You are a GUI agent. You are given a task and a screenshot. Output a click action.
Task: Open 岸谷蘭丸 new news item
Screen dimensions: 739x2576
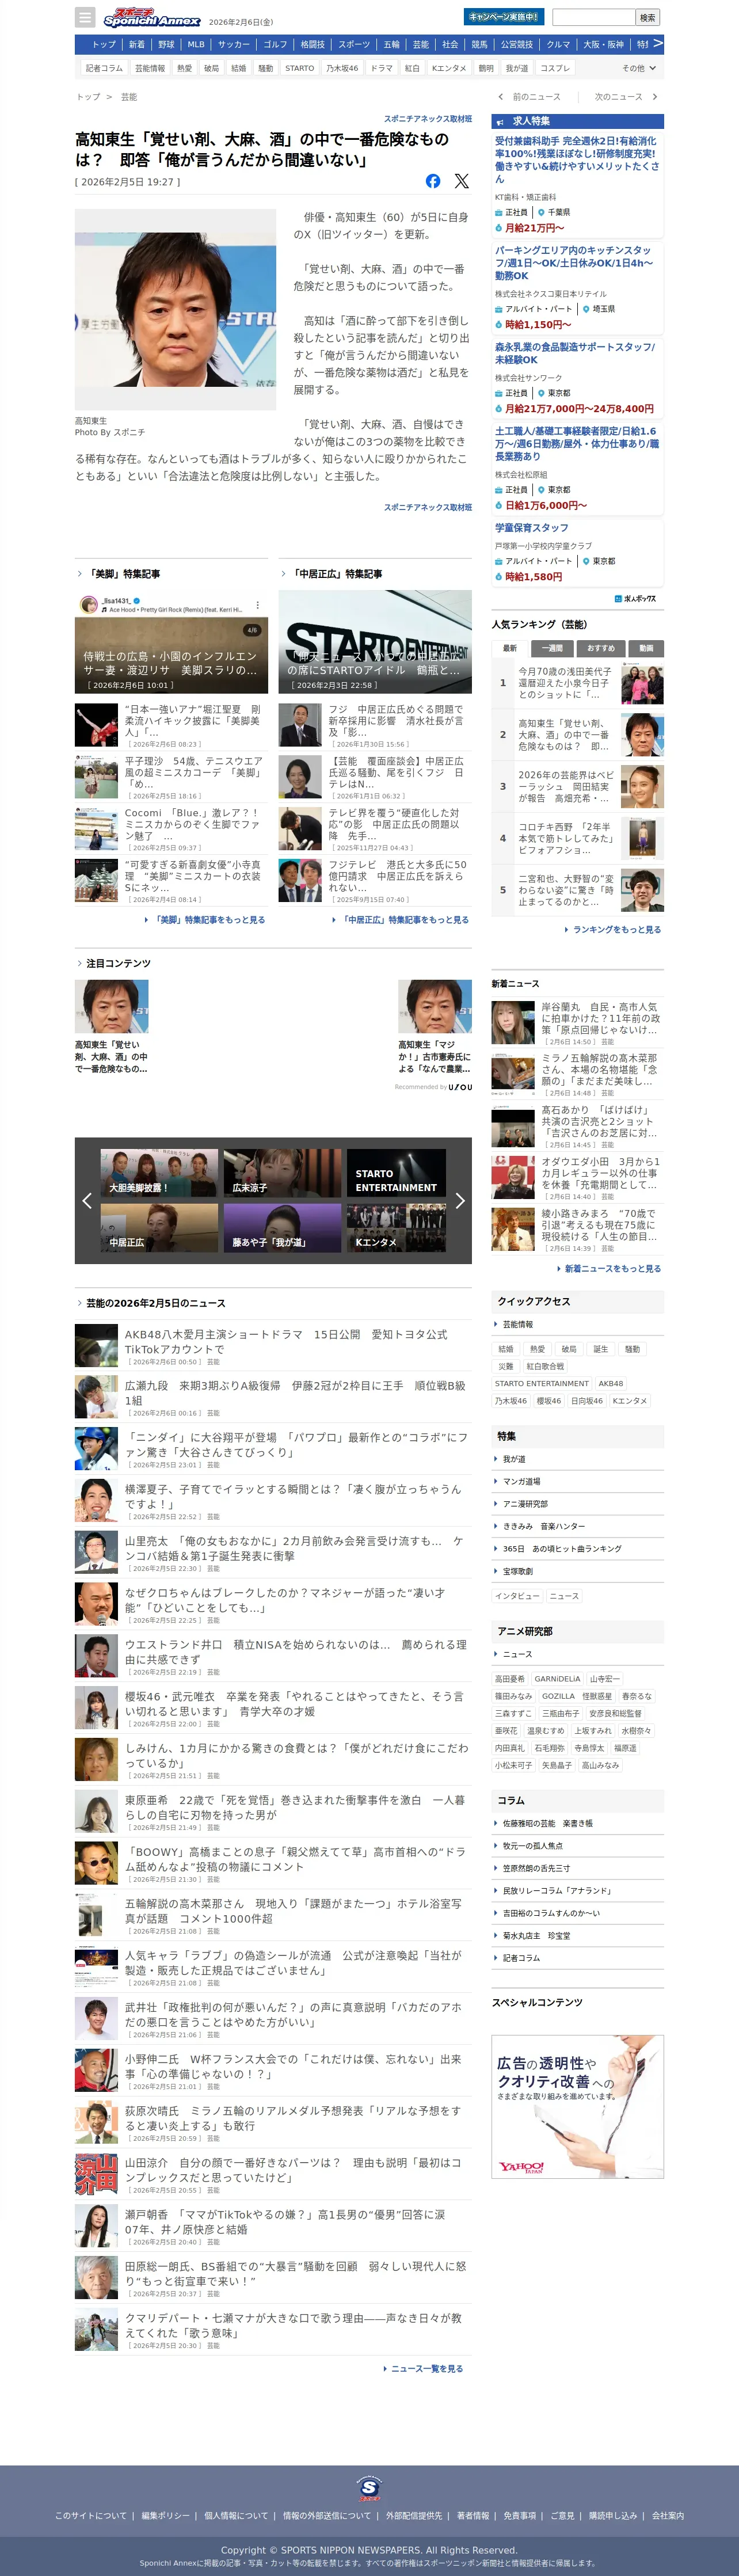(x=577, y=1022)
